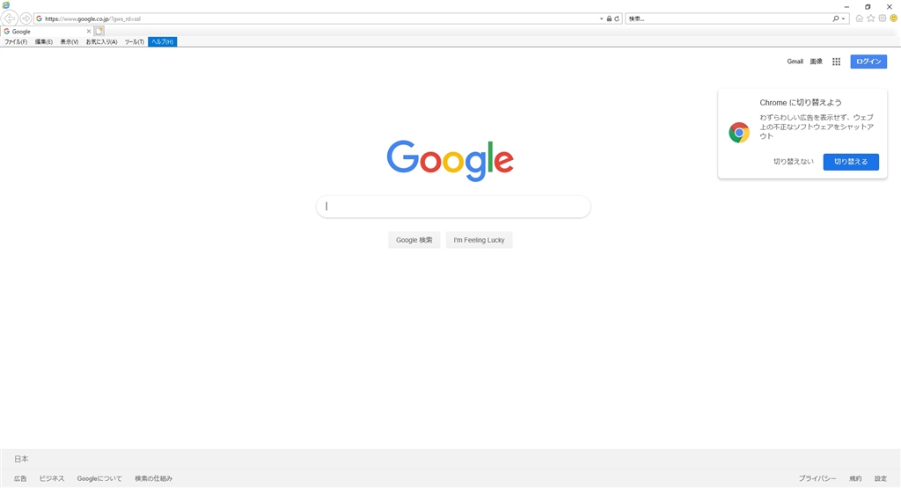Open the ヘルプ(H) menu
Image resolution: width=901 pixels, height=488 pixels.
tap(163, 42)
